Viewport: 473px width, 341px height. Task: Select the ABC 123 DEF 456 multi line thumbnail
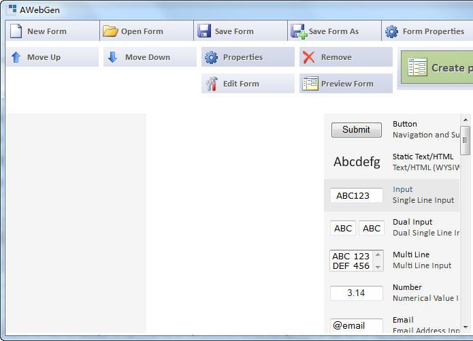(356, 261)
